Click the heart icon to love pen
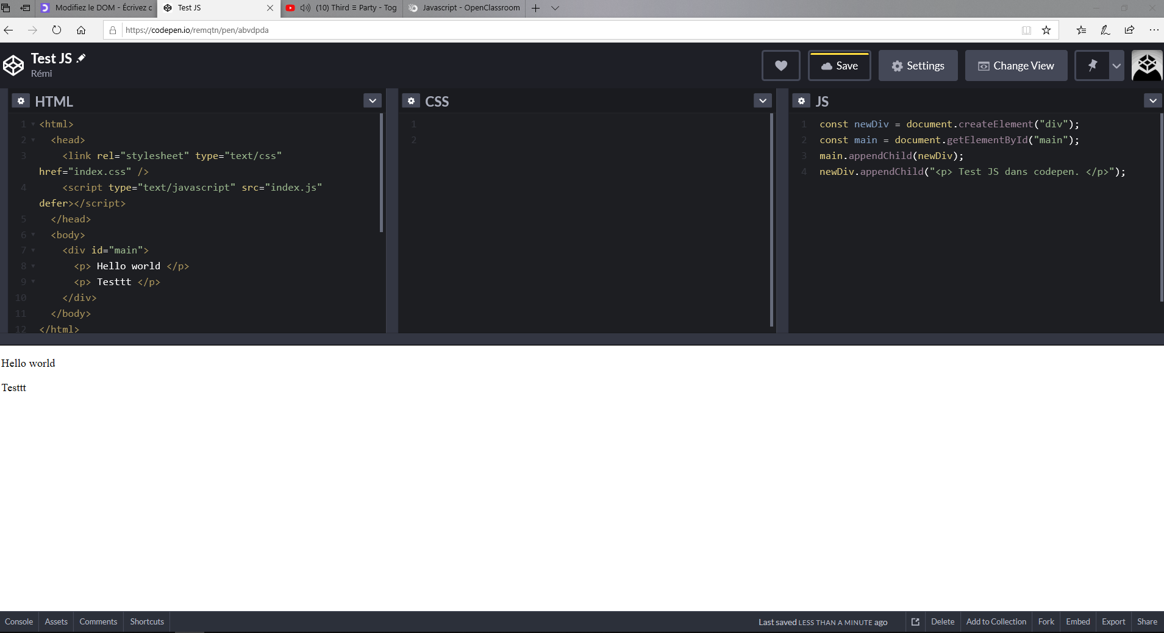This screenshot has height=633, width=1164. (x=780, y=66)
